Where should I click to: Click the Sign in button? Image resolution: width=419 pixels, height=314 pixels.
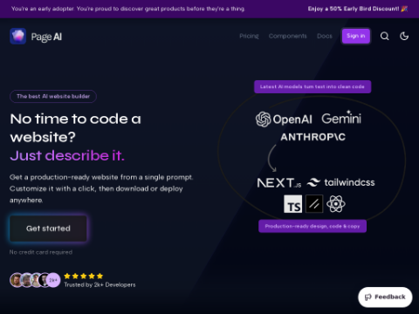point(356,36)
